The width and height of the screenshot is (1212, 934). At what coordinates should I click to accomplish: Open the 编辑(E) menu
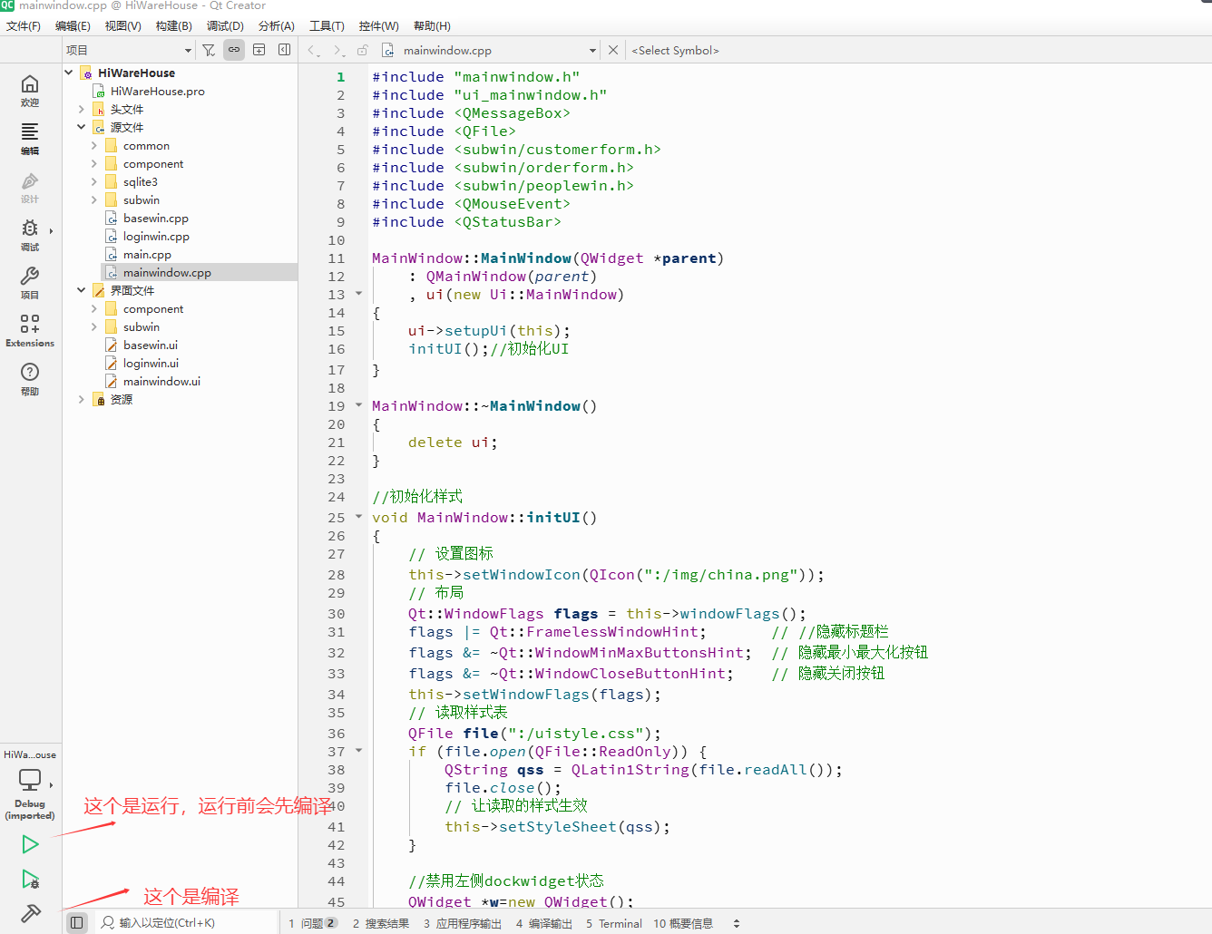click(73, 25)
